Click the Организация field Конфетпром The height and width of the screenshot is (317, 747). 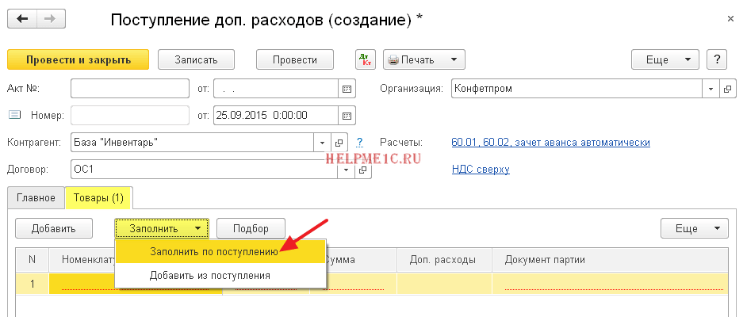pyautogui.click(x=577, y=89)
